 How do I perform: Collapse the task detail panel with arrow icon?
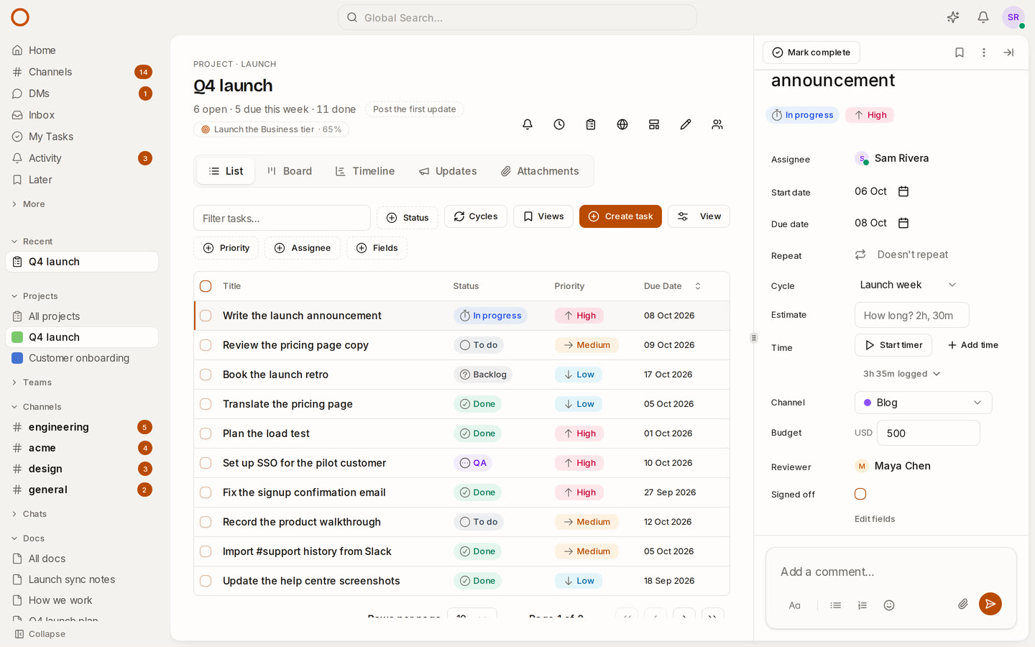(1008, 52)
